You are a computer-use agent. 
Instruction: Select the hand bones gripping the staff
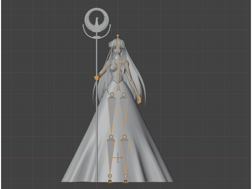(96, 78)
